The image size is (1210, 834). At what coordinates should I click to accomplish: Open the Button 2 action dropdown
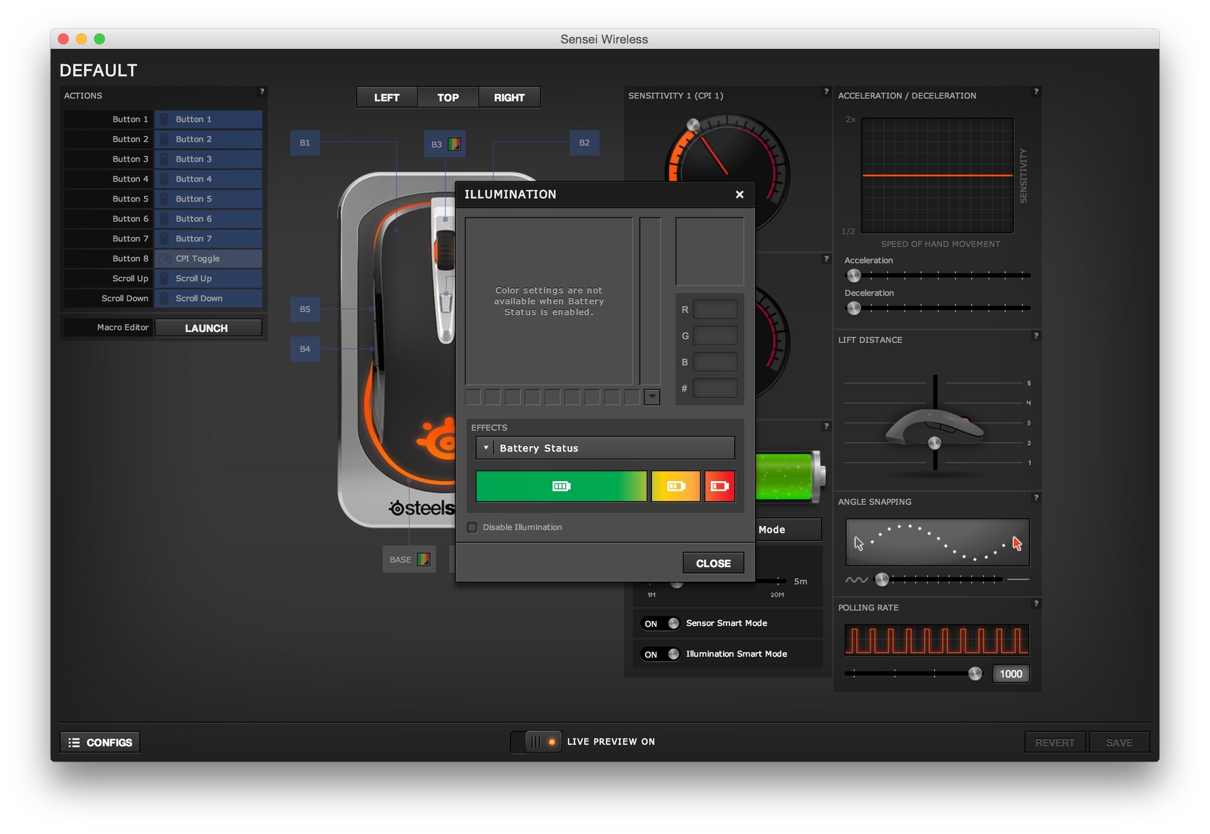pos(208,139)
